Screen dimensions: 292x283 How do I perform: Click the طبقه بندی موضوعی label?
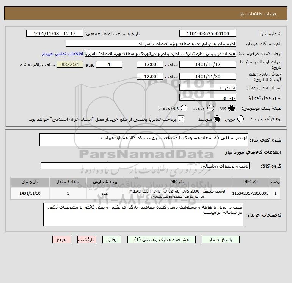point(261,108)
